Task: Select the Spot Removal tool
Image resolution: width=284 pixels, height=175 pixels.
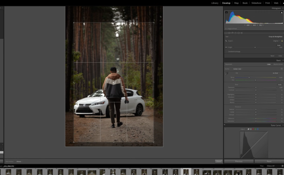Action: 229,33
